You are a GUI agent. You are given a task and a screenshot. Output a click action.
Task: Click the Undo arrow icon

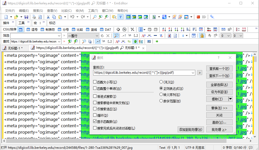[72, 17]
